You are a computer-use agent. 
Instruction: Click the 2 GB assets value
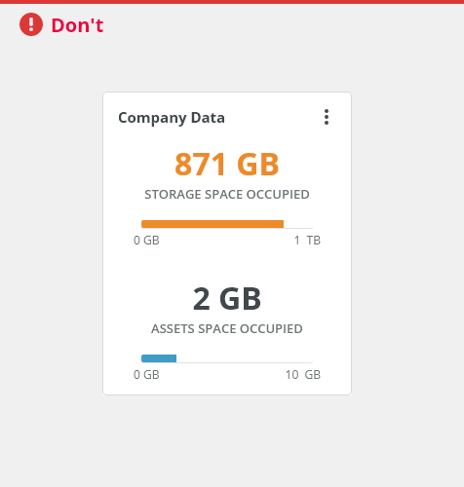pyautogui.click(x=227, y=299)
